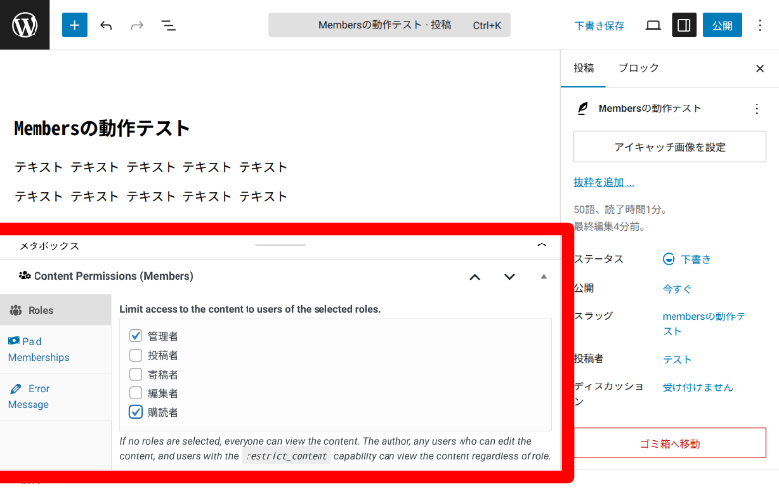Click the first テキスト paragraph
Viewport: 779px width, 489px height.
click(x=151, y=167)
